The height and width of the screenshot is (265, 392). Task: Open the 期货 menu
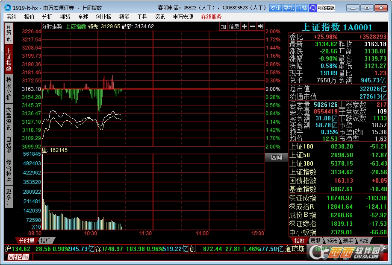tap(65, 17)
